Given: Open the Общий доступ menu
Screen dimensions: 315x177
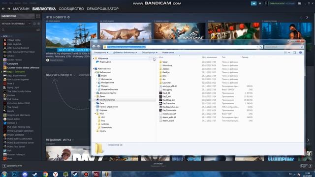Looking at the screenshot, I should click(150, 53).
